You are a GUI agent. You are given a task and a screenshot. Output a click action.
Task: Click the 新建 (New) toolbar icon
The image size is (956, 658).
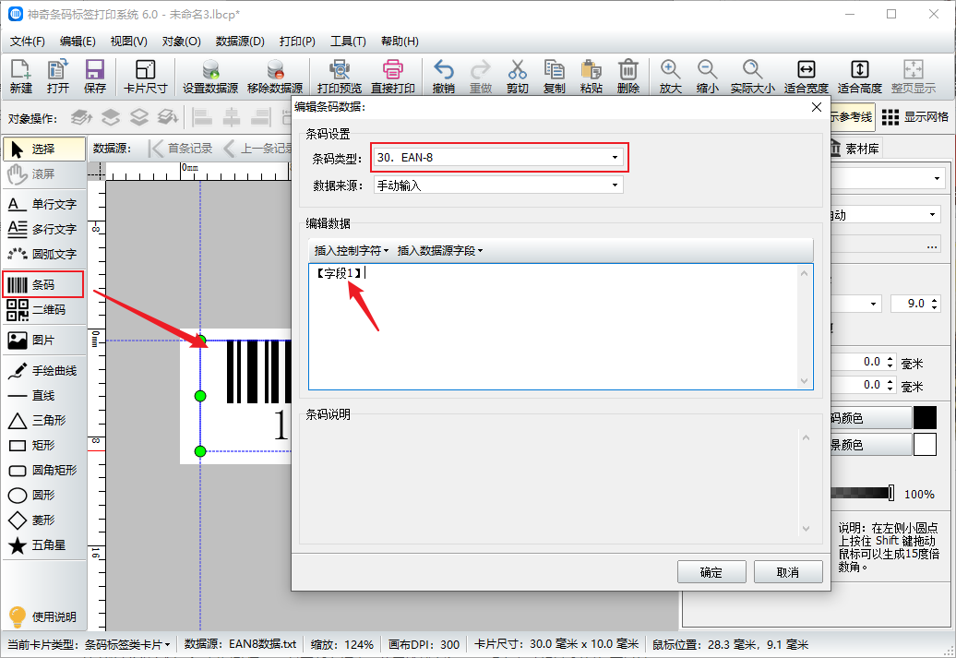click(20, 77)
